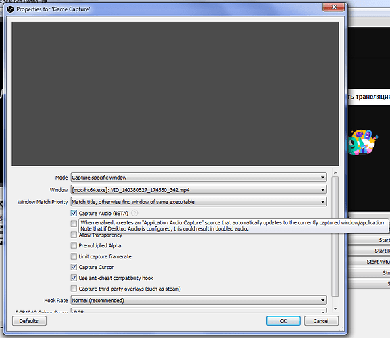Viewport: 390px width, 338px height.
Task: Confirm with the OK button
Action: pyautogui.click(x=283, y=321)
